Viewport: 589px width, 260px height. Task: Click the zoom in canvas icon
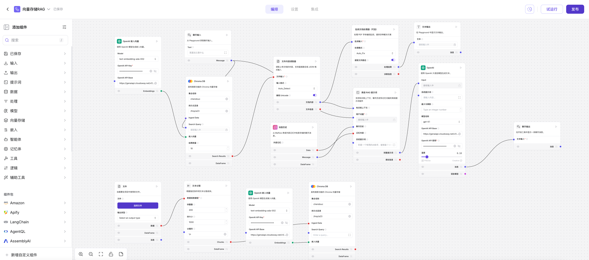(x=81, y=254)
